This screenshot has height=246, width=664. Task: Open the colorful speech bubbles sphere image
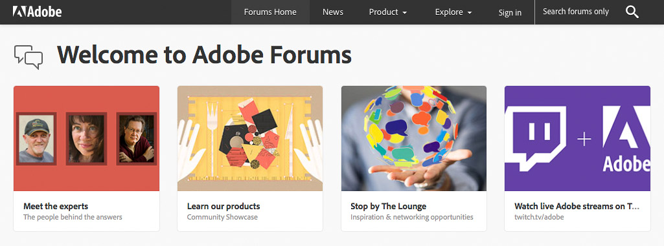click(414, 138)
